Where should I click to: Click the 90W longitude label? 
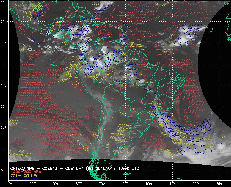(55, 184)
